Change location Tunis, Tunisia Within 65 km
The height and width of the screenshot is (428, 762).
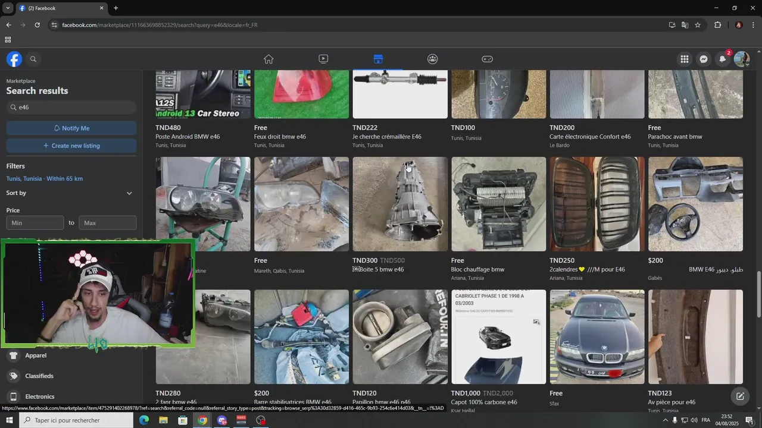pyautogui.click(x=45, y=178)
